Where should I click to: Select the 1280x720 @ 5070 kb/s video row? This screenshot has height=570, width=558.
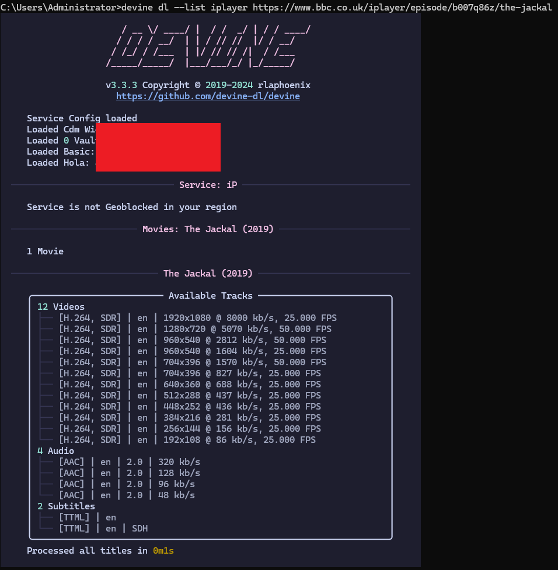click(195, 329)
